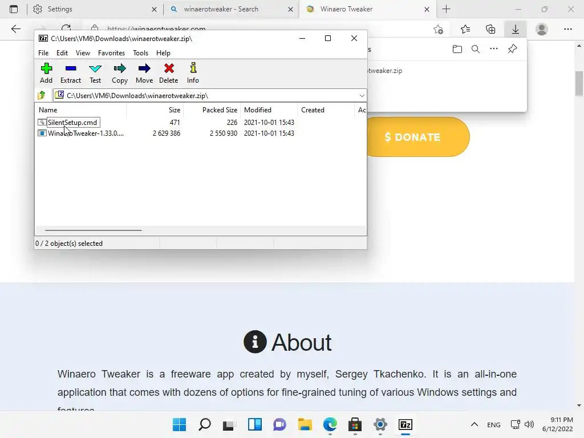
Task: Click the red Delete icon
Action: click(x=169, y=73)
